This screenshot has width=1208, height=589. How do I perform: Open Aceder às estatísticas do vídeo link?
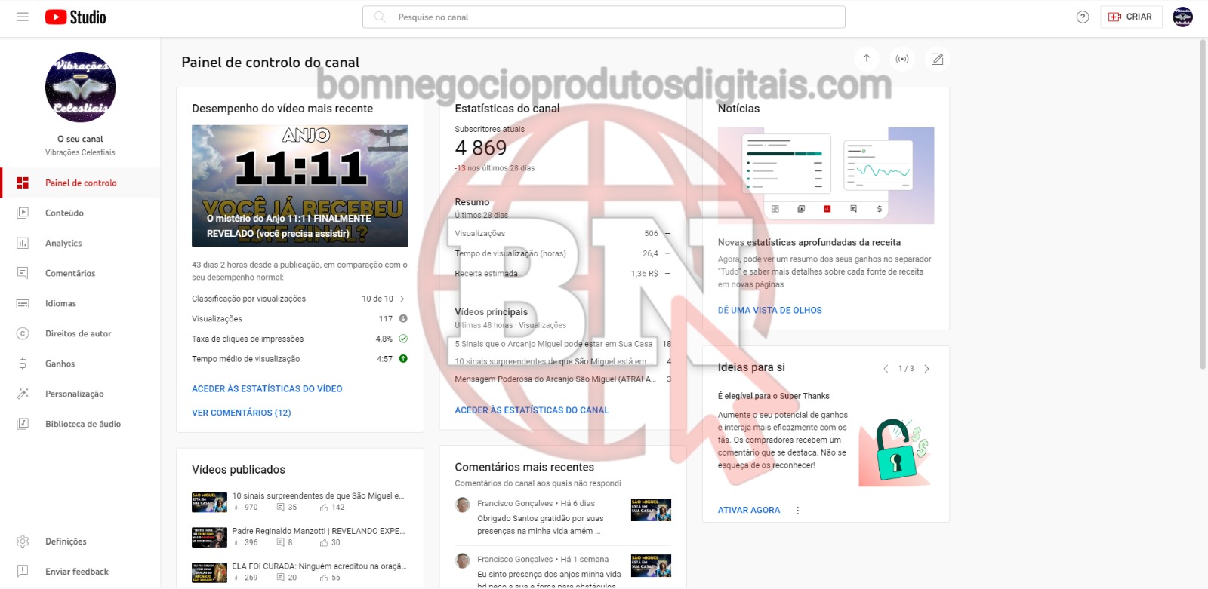tap(267, 389)
